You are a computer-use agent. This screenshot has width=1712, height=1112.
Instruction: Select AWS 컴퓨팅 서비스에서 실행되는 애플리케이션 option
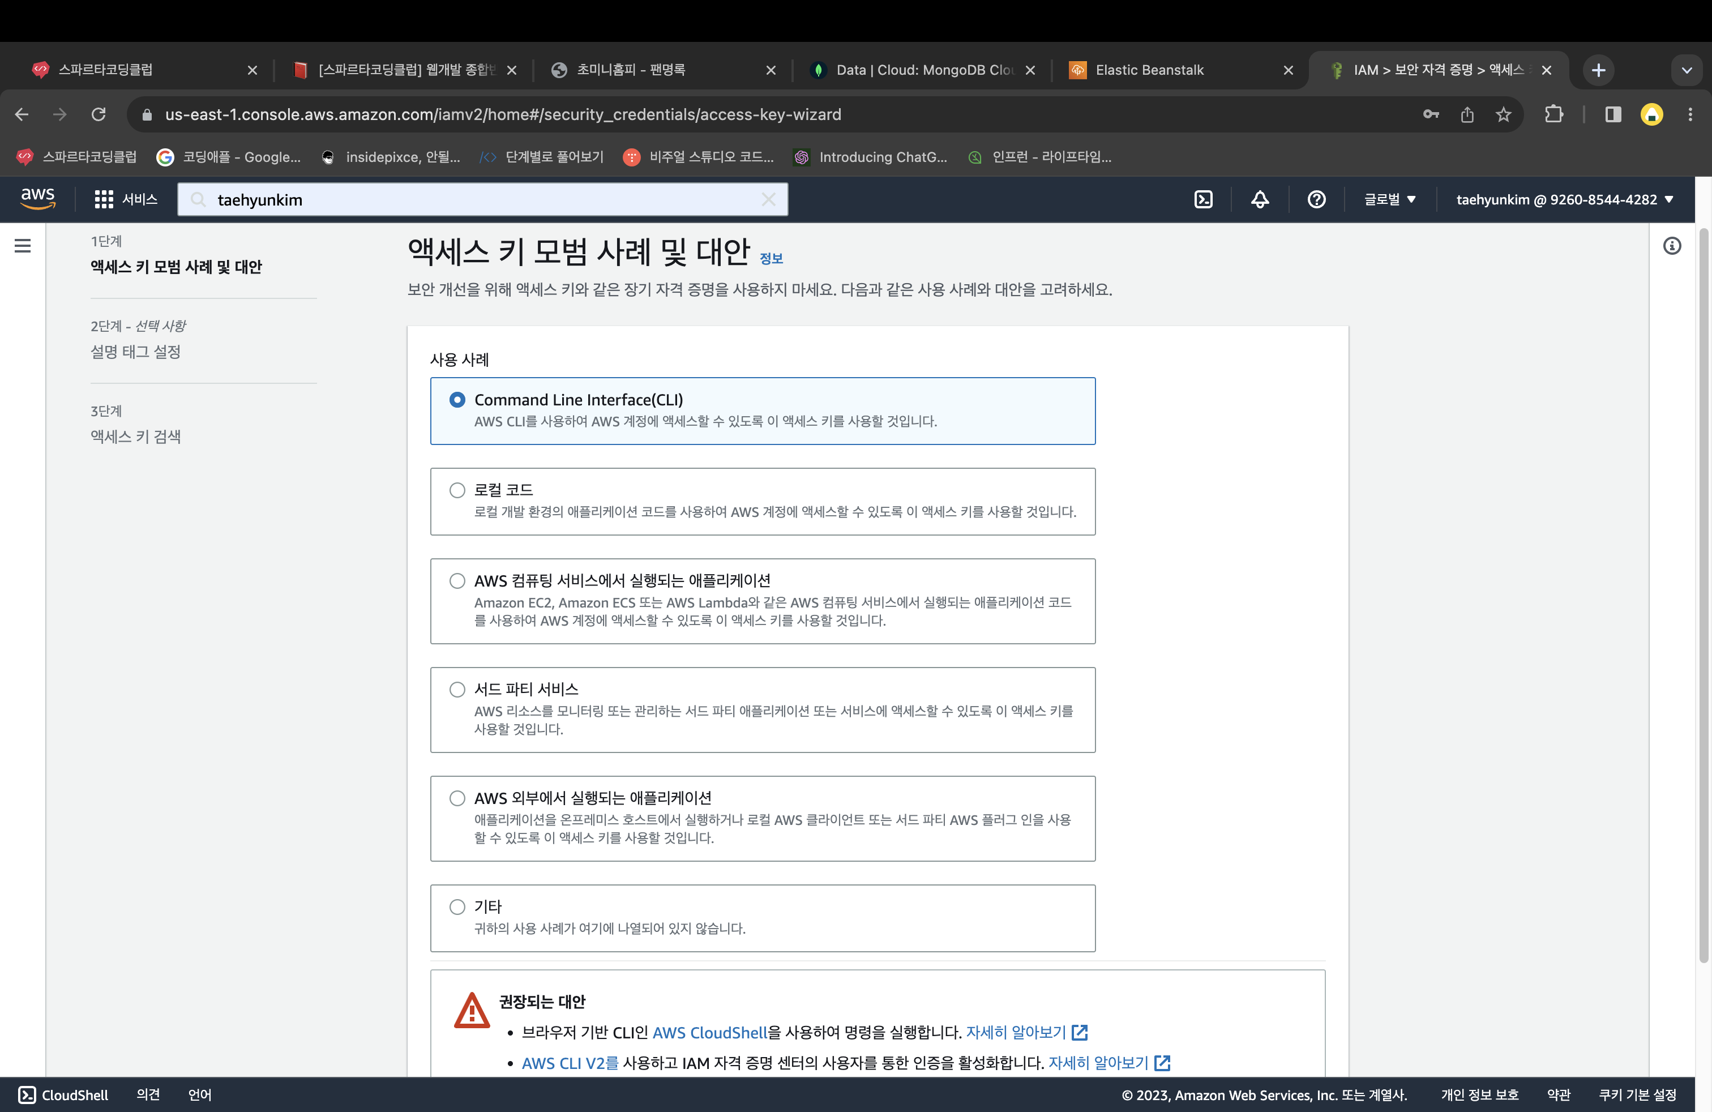[457, 581]
